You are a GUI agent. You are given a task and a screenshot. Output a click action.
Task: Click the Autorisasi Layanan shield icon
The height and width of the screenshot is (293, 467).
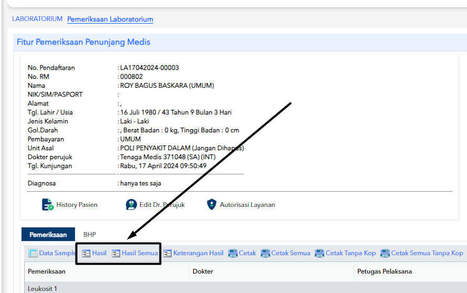point(211,204)
